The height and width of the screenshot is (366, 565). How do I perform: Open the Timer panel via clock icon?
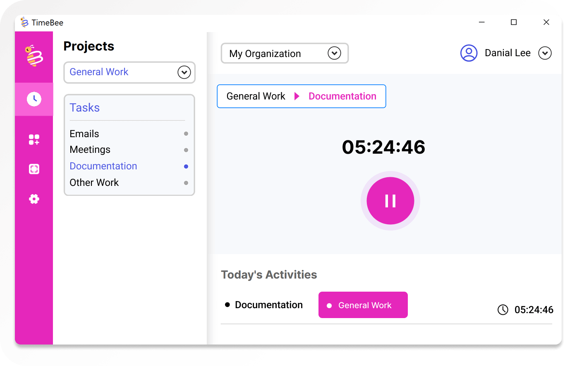(34, 99)
